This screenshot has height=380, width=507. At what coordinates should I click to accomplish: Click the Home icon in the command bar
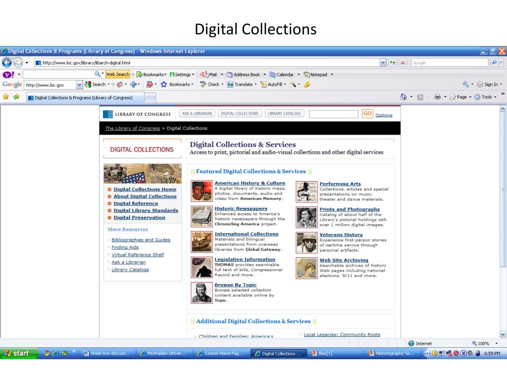click(x=404, y=97)
